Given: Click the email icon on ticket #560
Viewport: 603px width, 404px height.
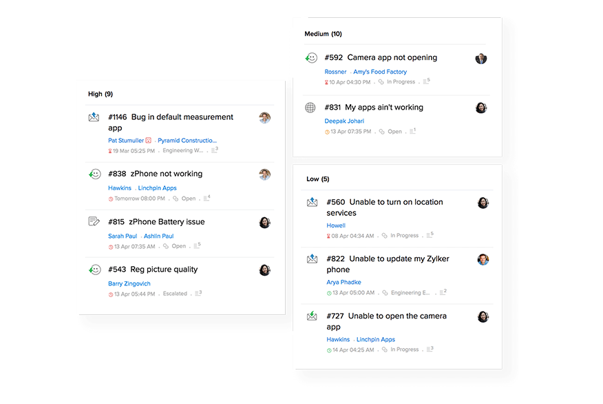Looking at the screenshot, I should [x=313, y=202].
